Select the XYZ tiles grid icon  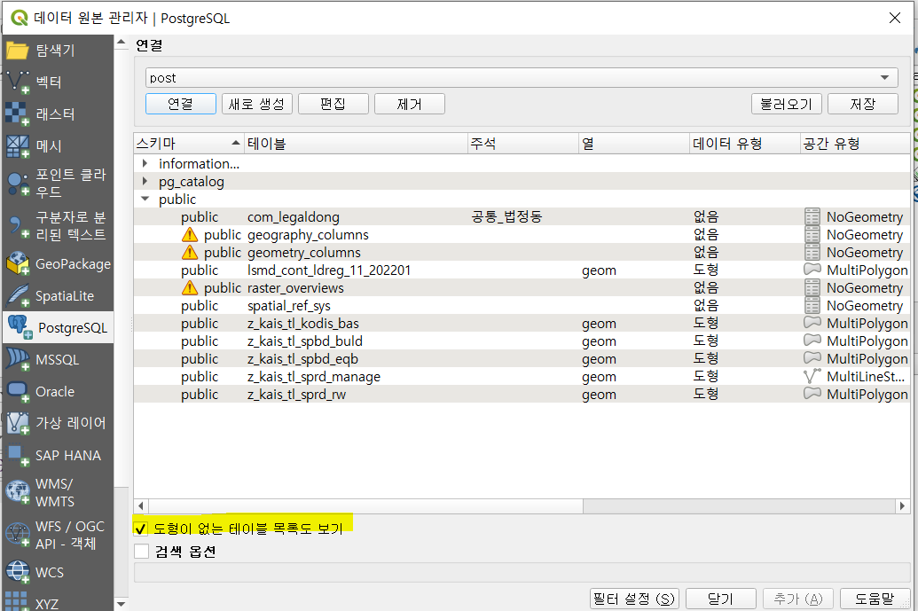tap(16, 601)
